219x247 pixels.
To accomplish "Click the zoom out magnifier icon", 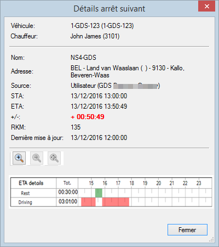I will pos(37,158).
